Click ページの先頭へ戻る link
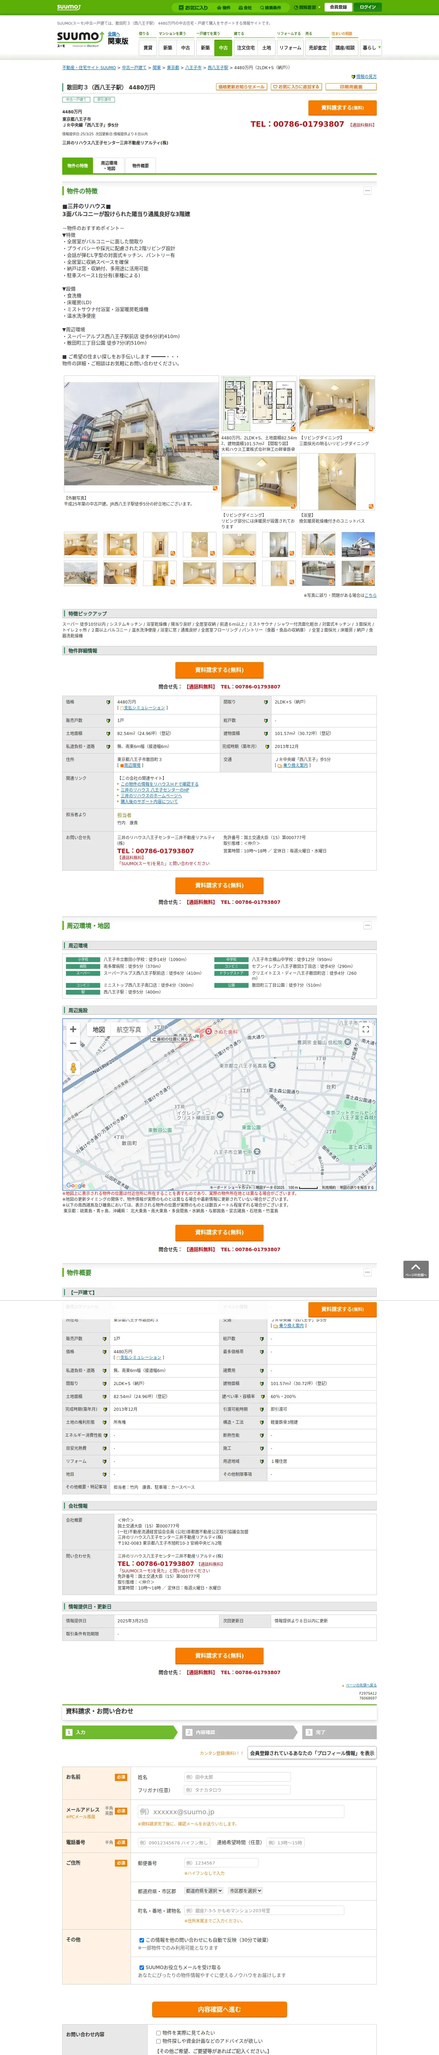Screen dimensions: 439x2055 (361, 1686)
